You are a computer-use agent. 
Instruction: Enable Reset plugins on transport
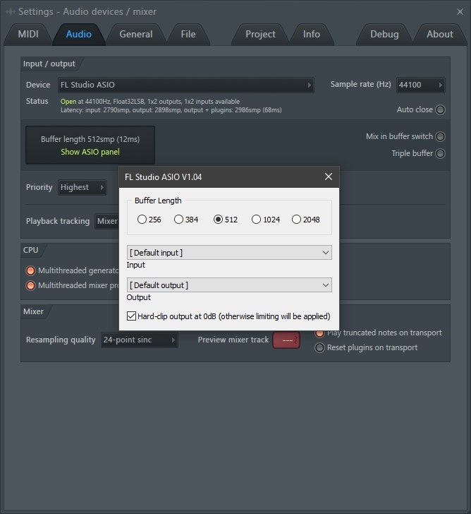(x=320, y=347)
